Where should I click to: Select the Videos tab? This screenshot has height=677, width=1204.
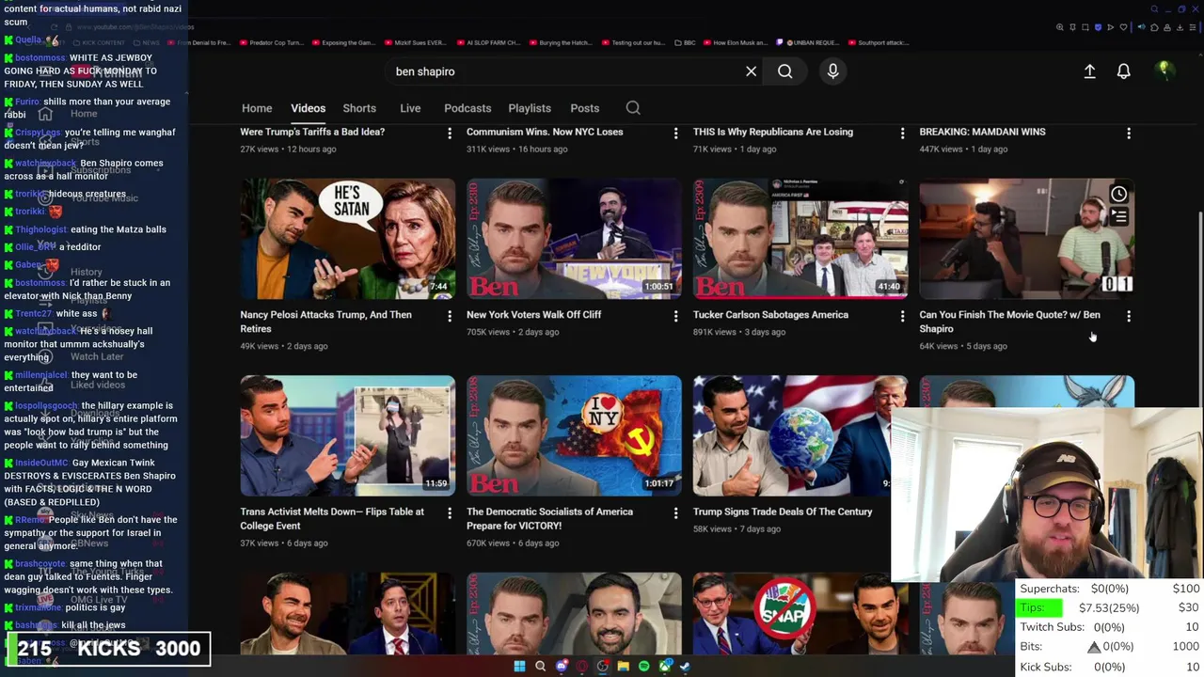[x=308, y=108]
